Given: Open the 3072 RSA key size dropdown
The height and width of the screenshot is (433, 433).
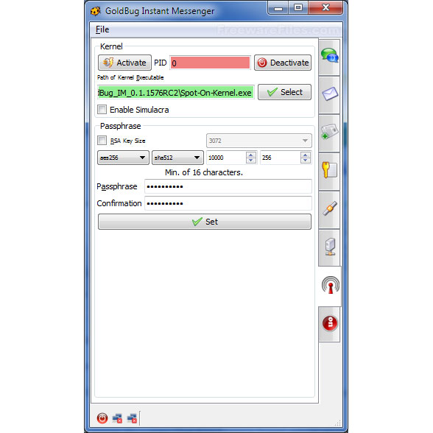Looking at the screenshot, I should coord(259,141).
